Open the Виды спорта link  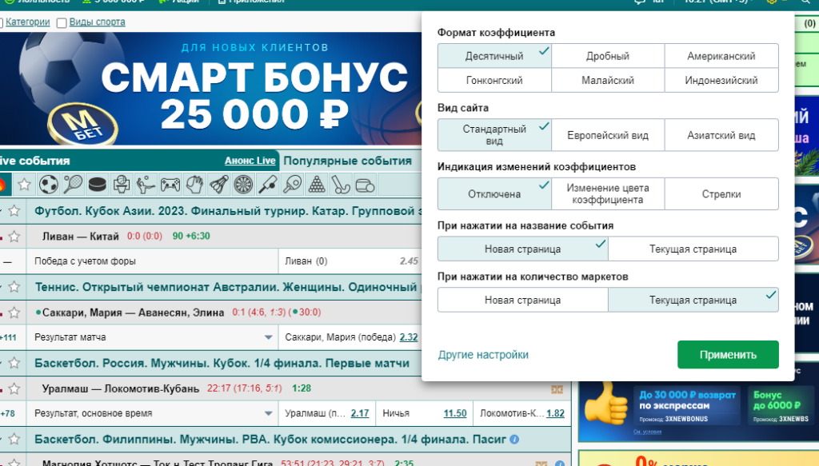[97, 22]
